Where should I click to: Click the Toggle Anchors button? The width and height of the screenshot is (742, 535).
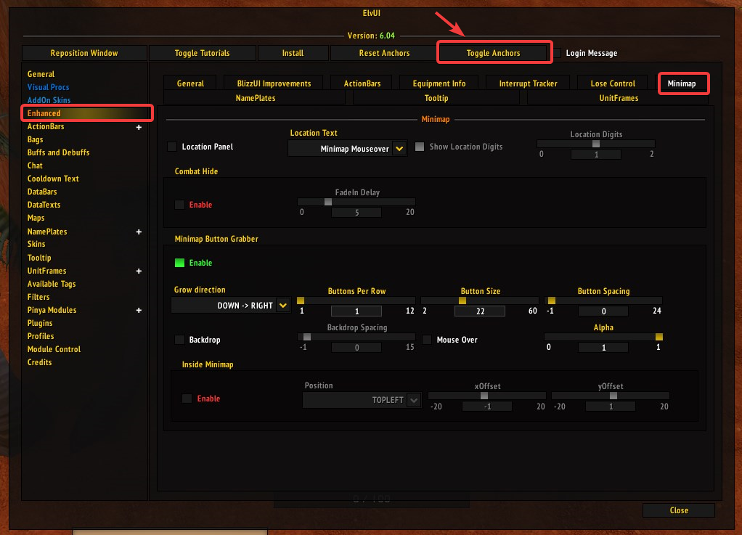(x=494, y=53)
